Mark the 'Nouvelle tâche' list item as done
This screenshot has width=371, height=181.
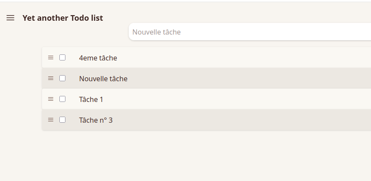click(62, 78)
